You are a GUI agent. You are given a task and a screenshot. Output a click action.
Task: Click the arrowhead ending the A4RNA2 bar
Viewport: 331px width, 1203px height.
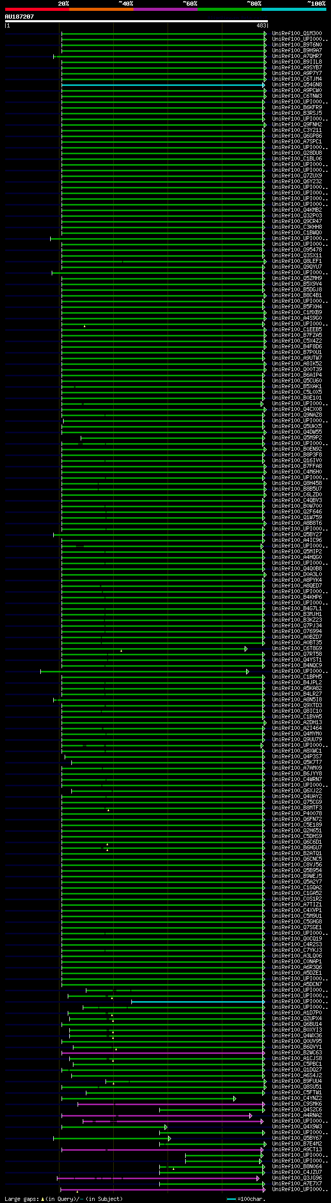(251, 1116)
